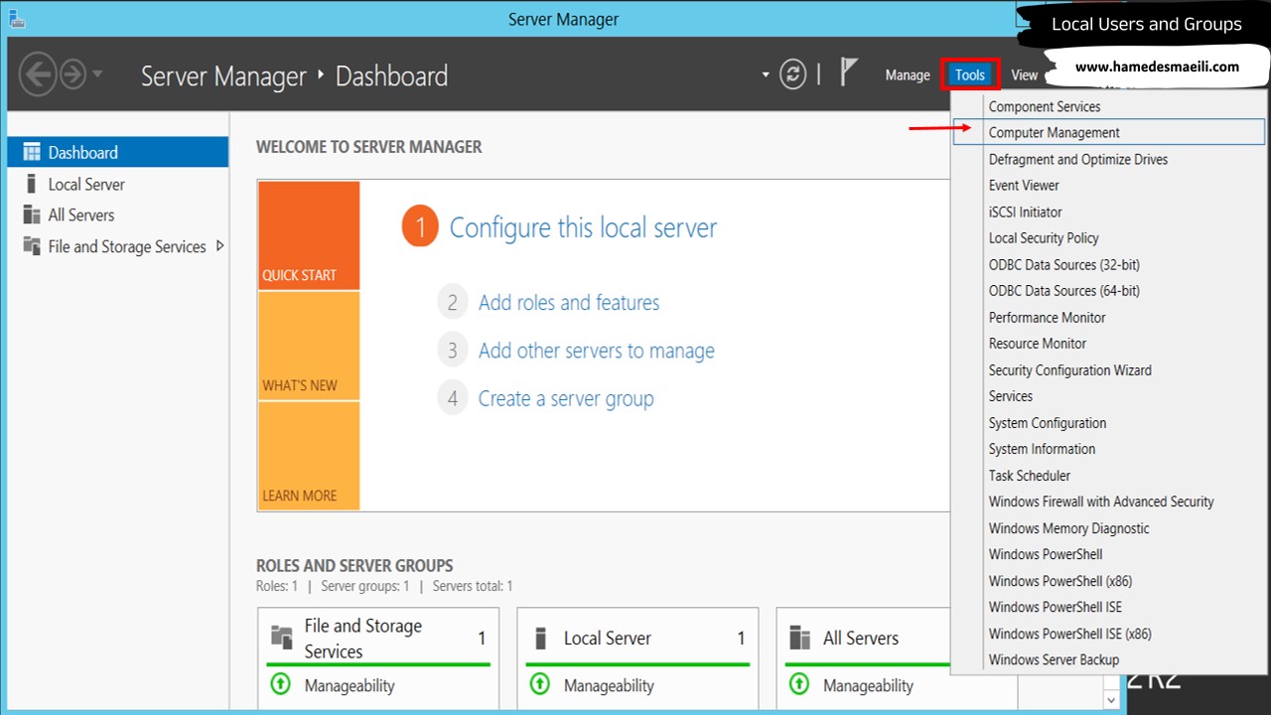
Task: Open Windows Firewall with Advanced Security
Action: tap(1109, 501)
